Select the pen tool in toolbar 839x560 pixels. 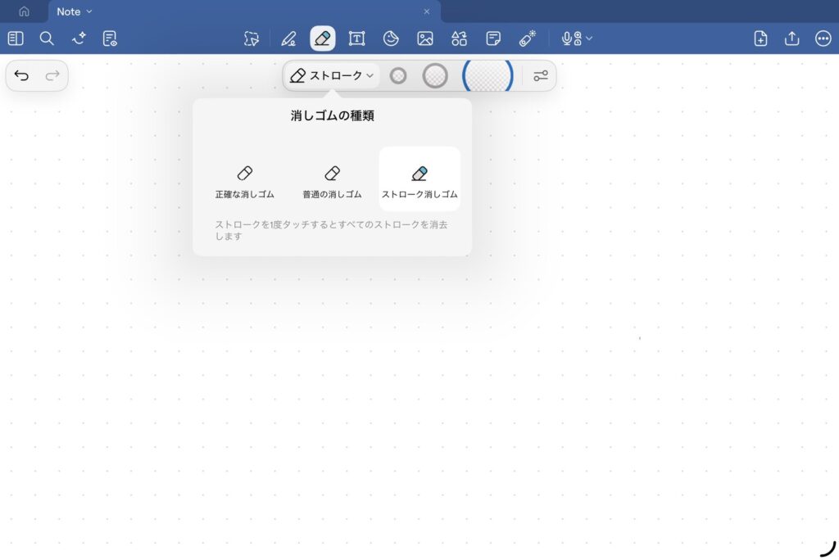coord(288,38)
